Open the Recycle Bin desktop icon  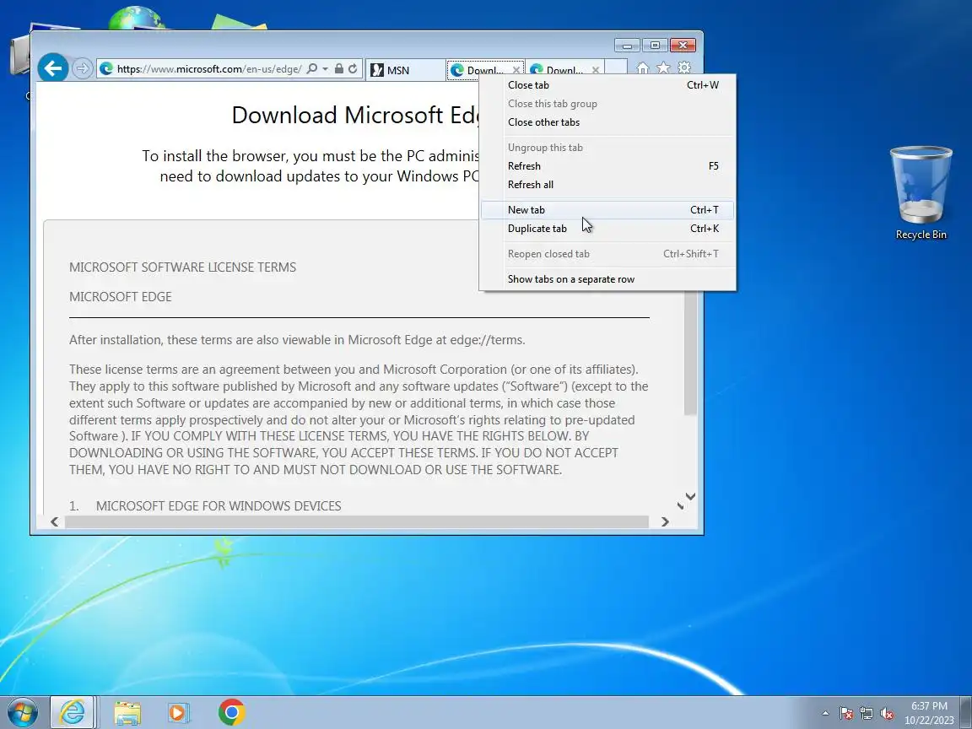[921, 192]
